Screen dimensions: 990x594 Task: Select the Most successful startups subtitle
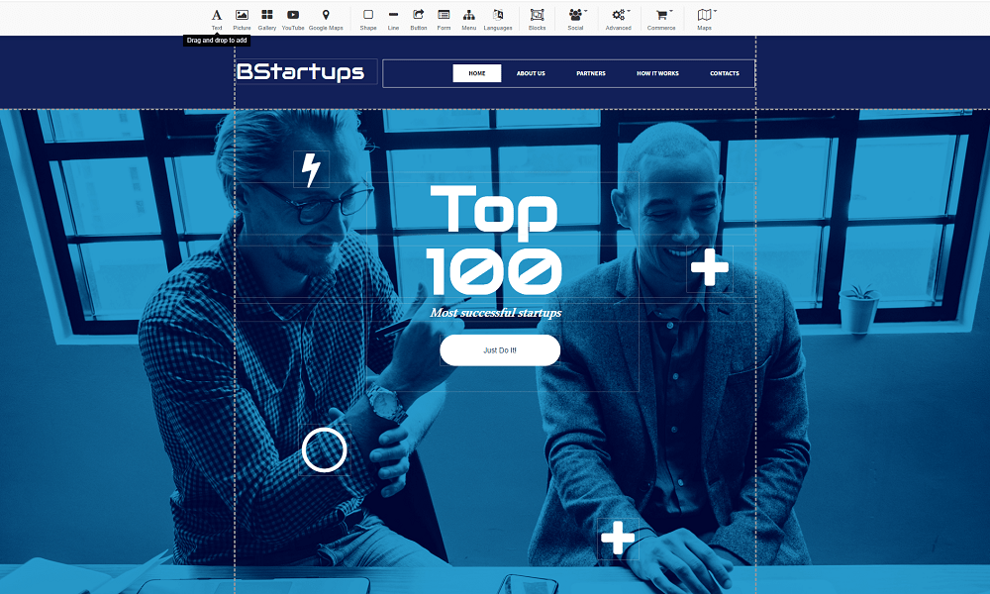496,313
